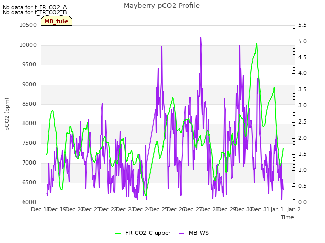Click the 5.0 right axis tick label

pyautogui.click(x=302, y=42)
